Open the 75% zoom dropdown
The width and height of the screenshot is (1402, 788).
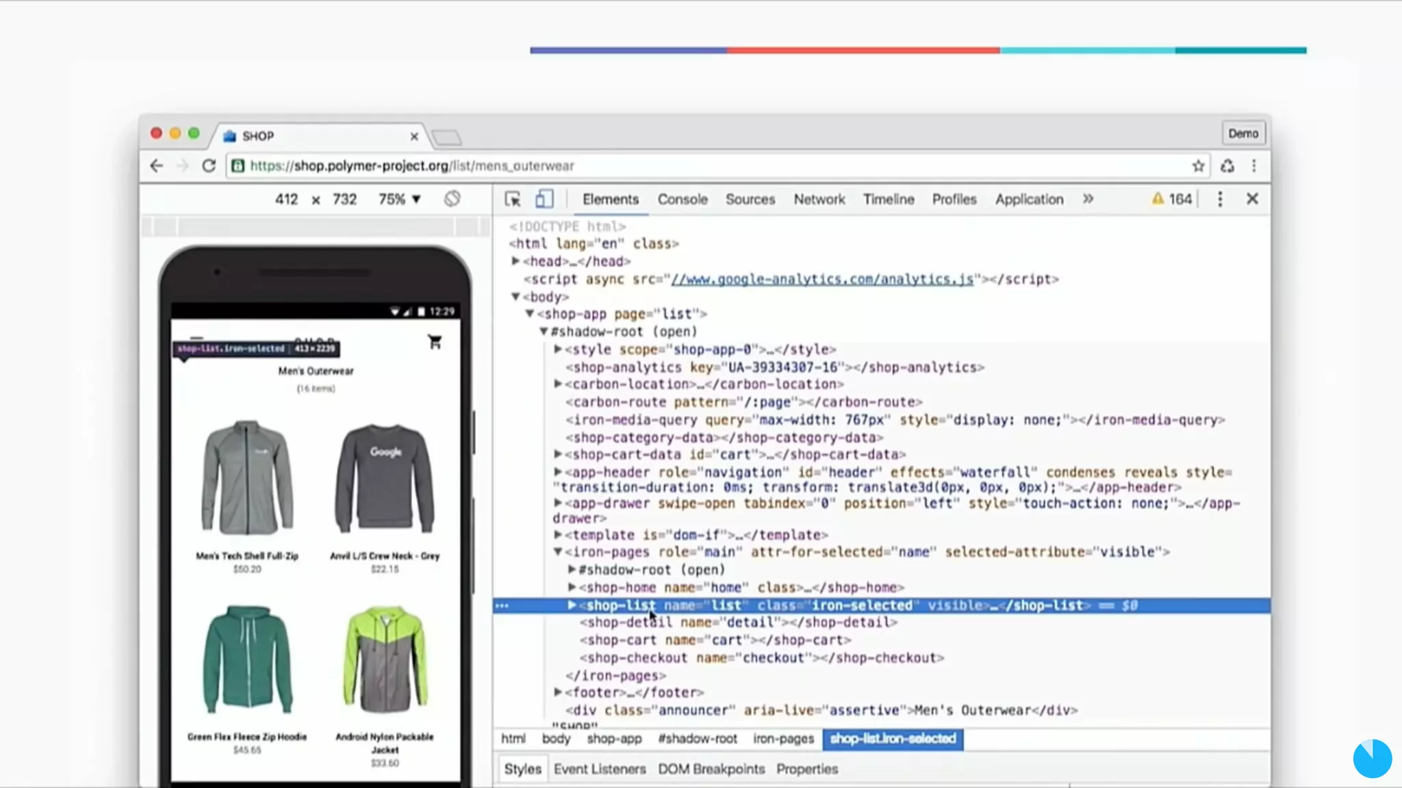[399, 199]
